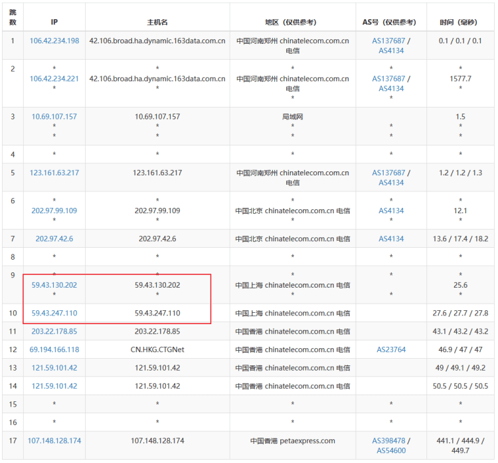Click hop 14's 121.59.101.42 IP link
Viewport: 498px width, 463px height.
[x=54, y=386]
